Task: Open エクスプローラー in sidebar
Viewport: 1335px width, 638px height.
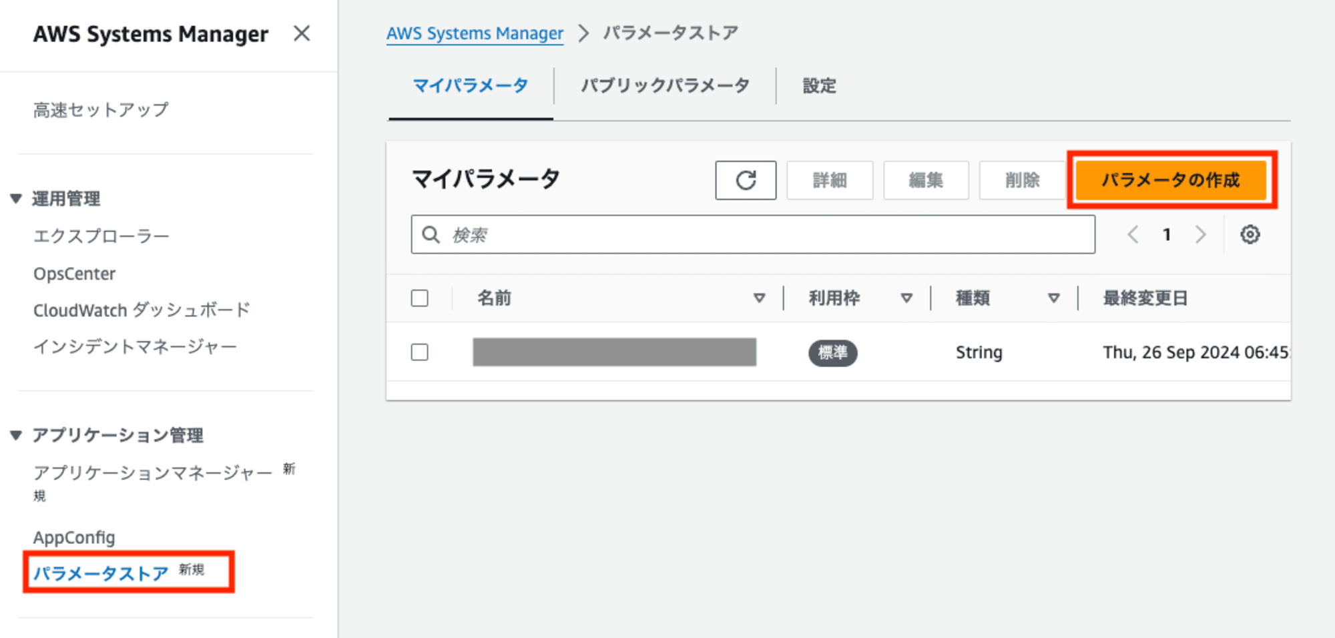Action: (x=101, y=236)
